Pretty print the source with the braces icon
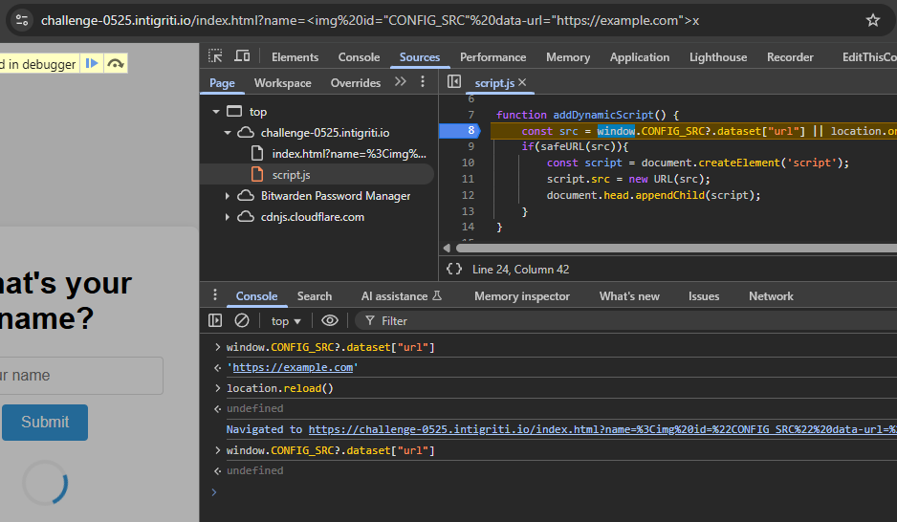This screenshot has width=897, height=522. 454,269
